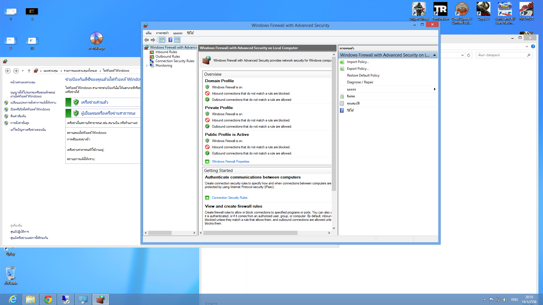Viewport: 543px width, 305px height.
Task: Collapse the Windows Firewall actions section header
Action: [x=434, y=55]
